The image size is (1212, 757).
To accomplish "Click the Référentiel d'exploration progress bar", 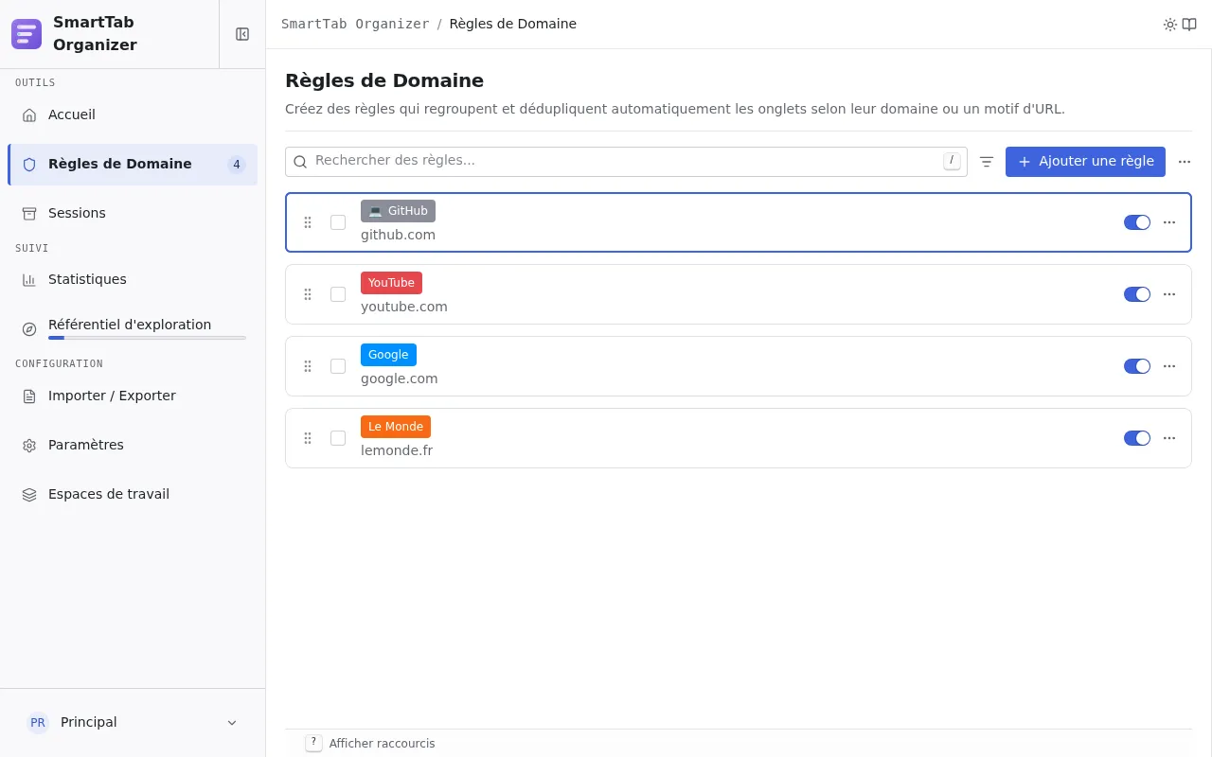I will point(147,338).
